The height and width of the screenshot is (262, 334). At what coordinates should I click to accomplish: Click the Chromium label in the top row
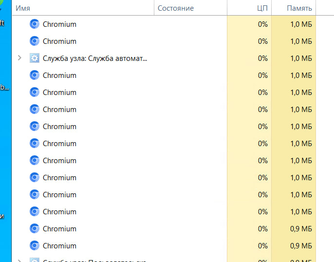tap(59, 24)
